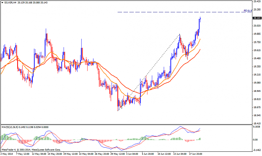Click the 19.885 price axis label
This screenshot has height=156, width=262.
tap(257, 34)
